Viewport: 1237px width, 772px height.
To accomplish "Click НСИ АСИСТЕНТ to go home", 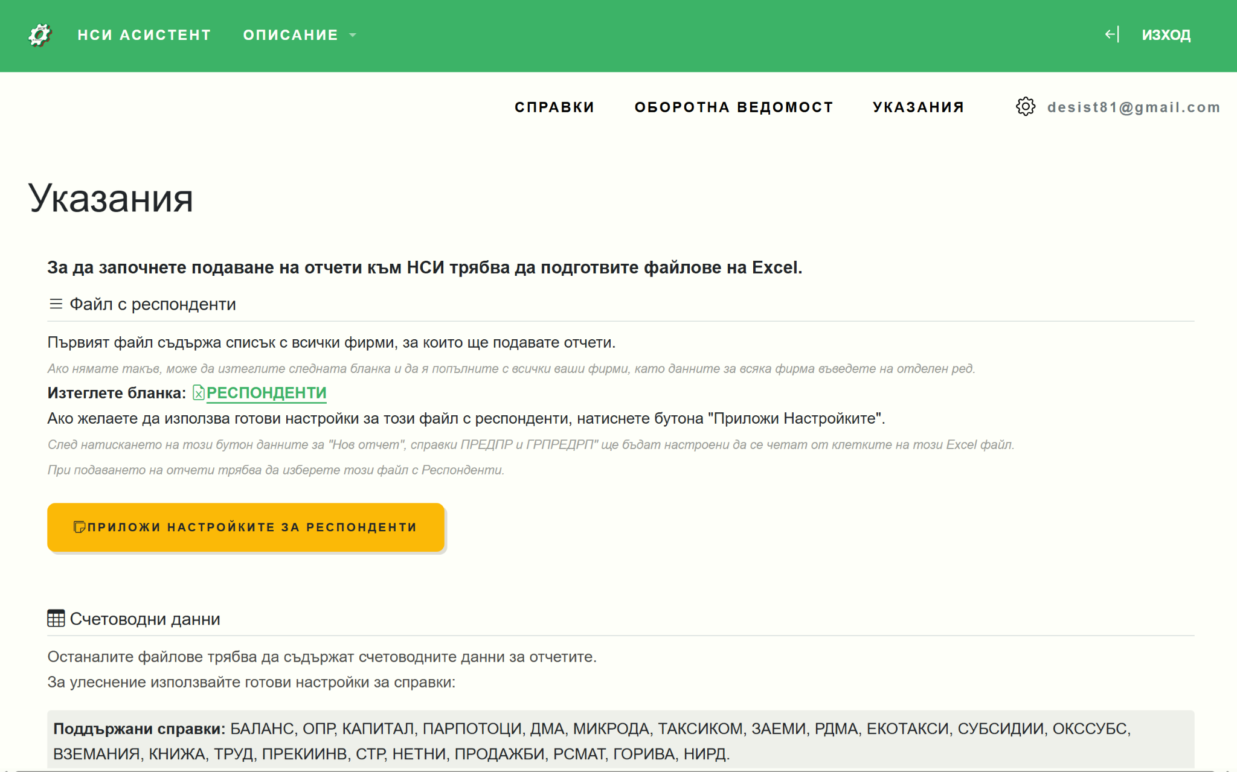I will (144, 34).
